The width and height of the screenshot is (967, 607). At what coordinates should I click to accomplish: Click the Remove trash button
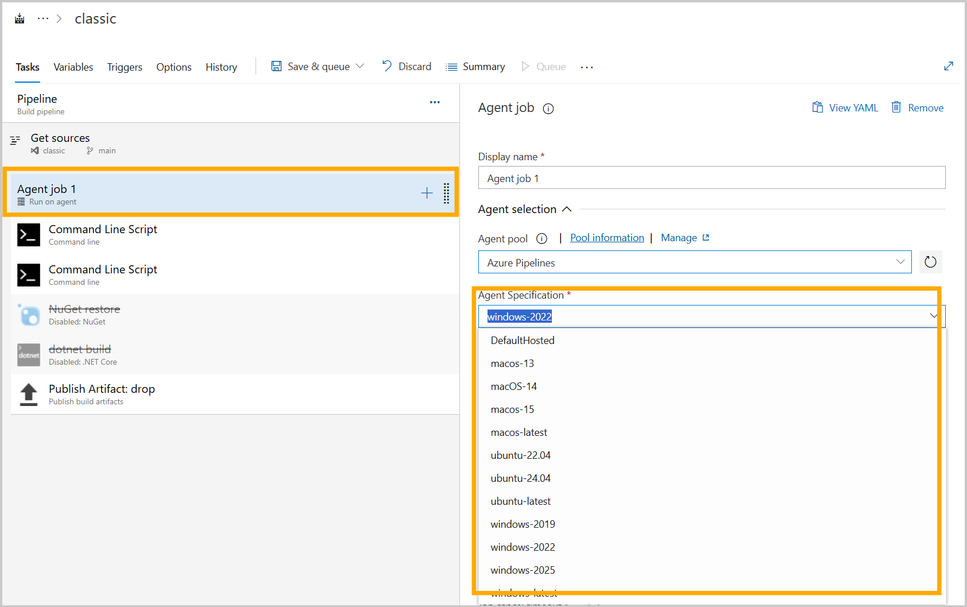(x=917, y=107)
